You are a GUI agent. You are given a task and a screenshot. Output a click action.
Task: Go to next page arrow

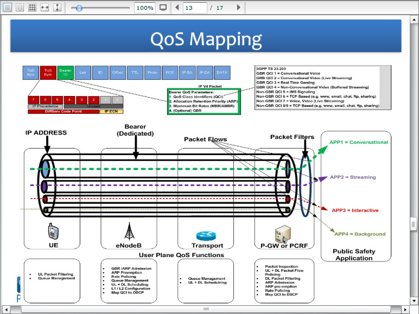239,8
